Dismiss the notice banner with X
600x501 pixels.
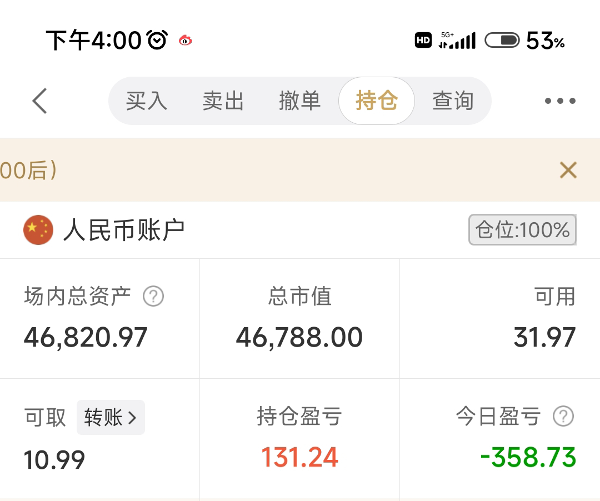point(568,170)
